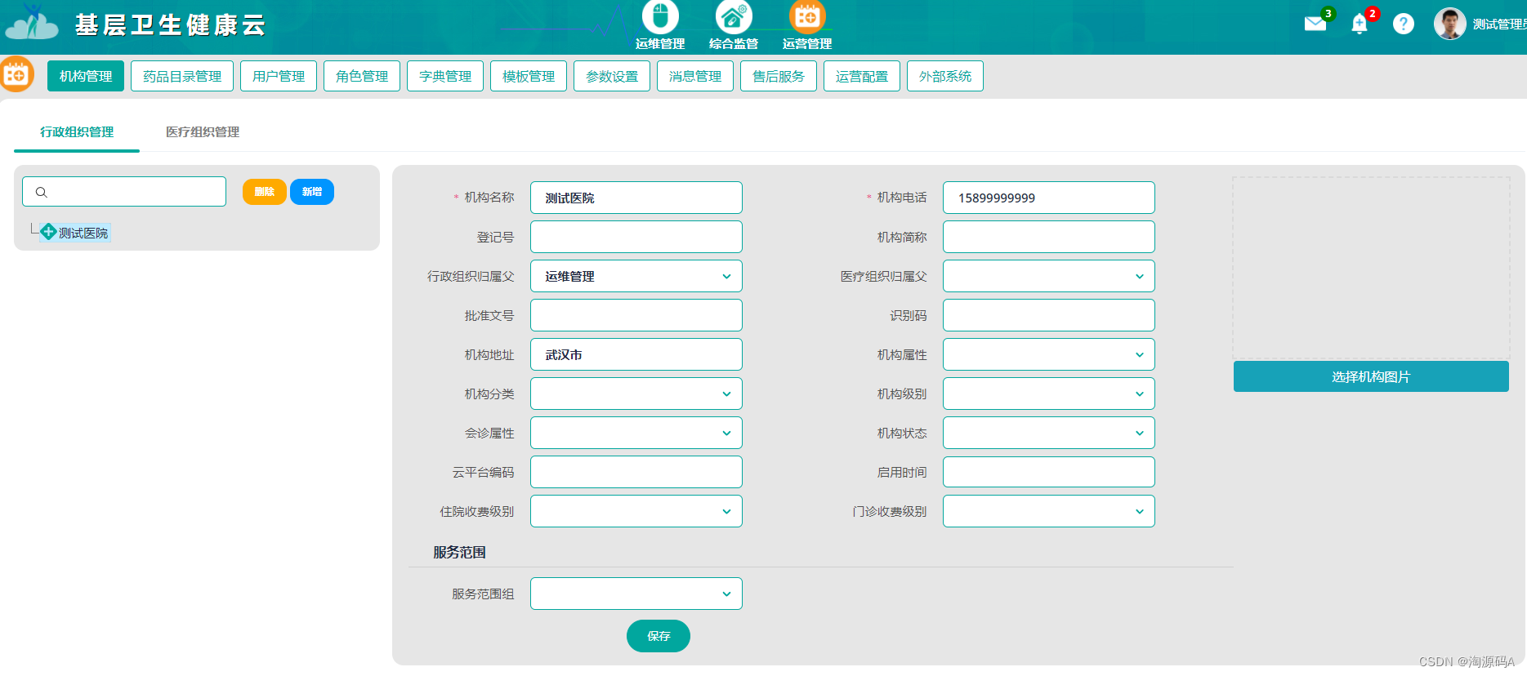Expand the 服务范围组 dropdown
Viewport: 1527px width, 676px height.
click(x=636, y=594)
